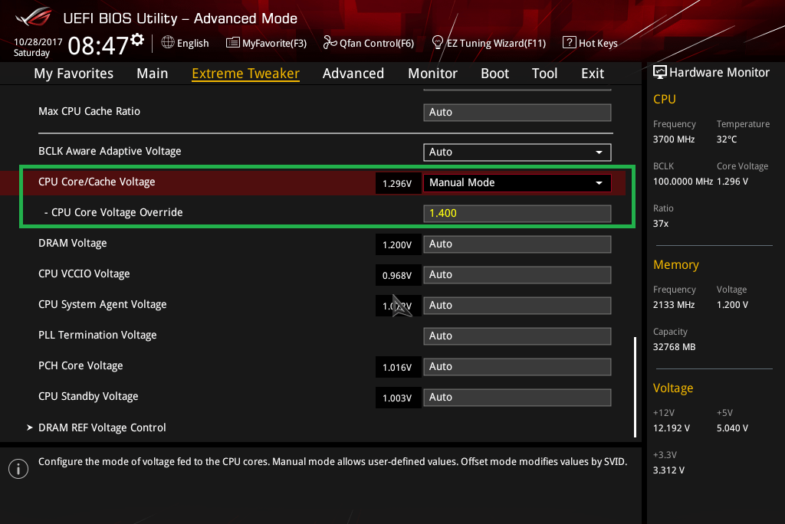Click the 1.016V PCH Core reading
The image size is (785, 524).
(398, 368)
